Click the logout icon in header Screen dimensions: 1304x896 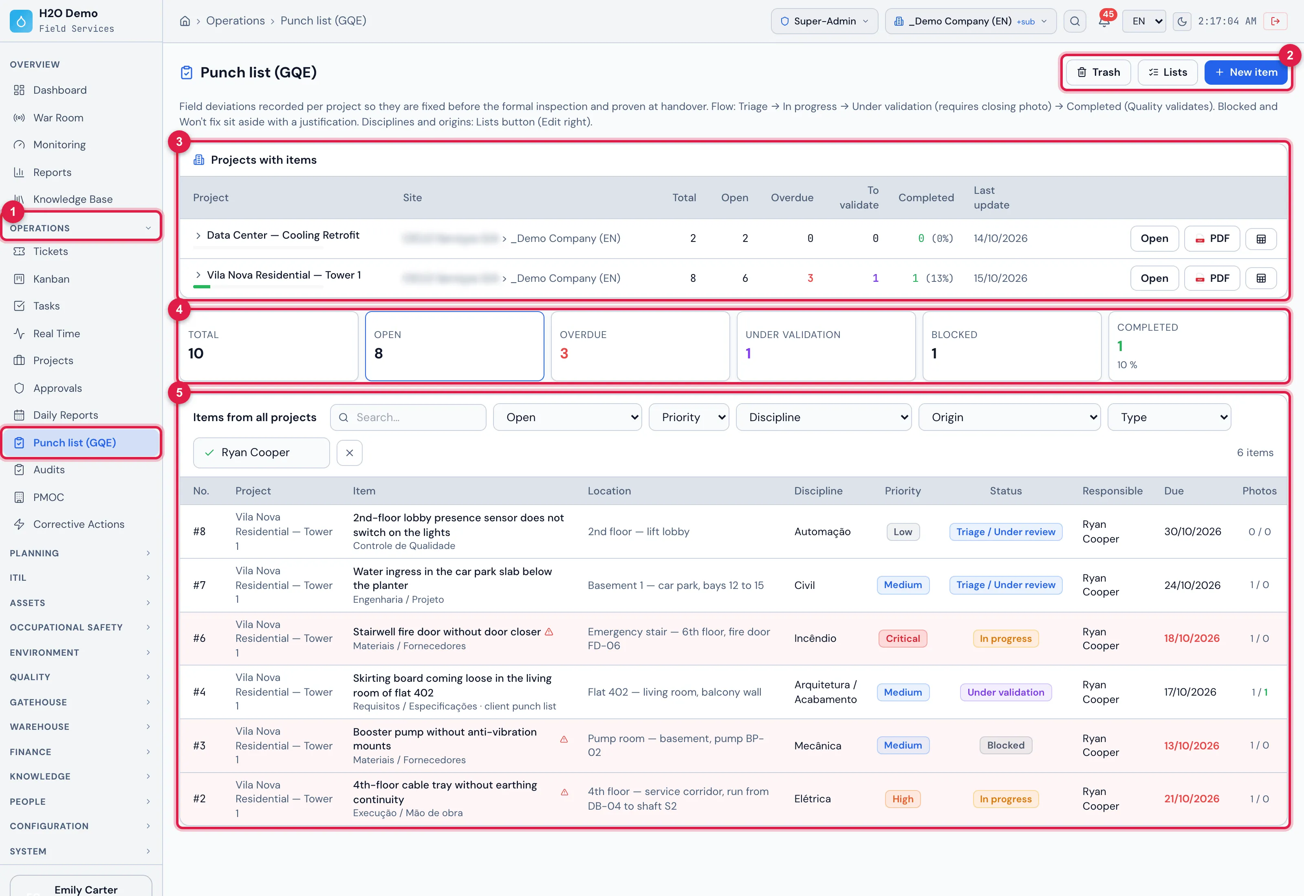(x=1275, y=21)
